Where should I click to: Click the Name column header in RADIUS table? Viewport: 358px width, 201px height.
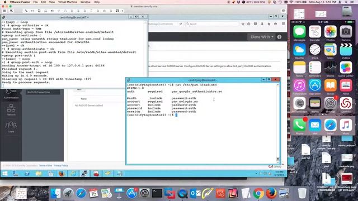click(83, 99)
